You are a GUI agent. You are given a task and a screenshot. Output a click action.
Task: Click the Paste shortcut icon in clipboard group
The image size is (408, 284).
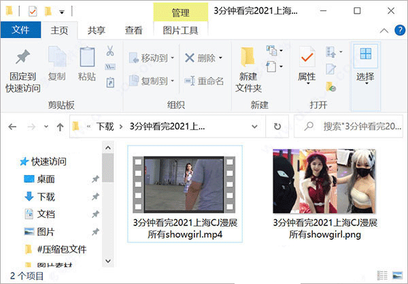(x=110, y=82)
